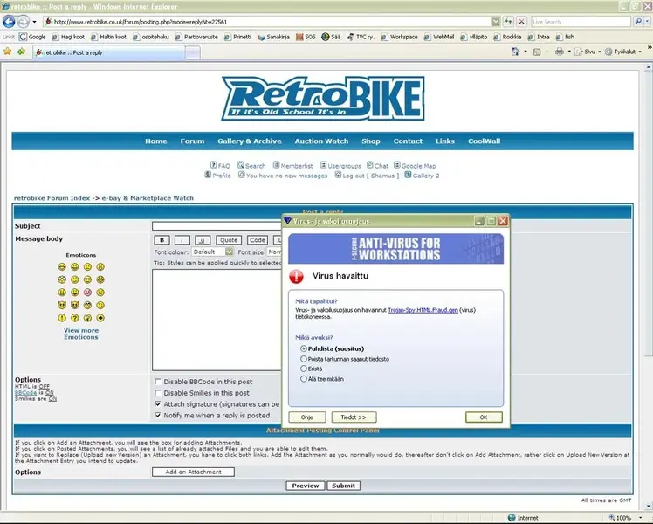
Task: Click inside the message body text area
Action: click(x=217, y=320)
